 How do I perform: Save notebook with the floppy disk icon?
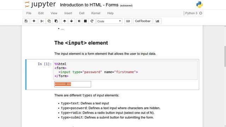click(26, 21)
